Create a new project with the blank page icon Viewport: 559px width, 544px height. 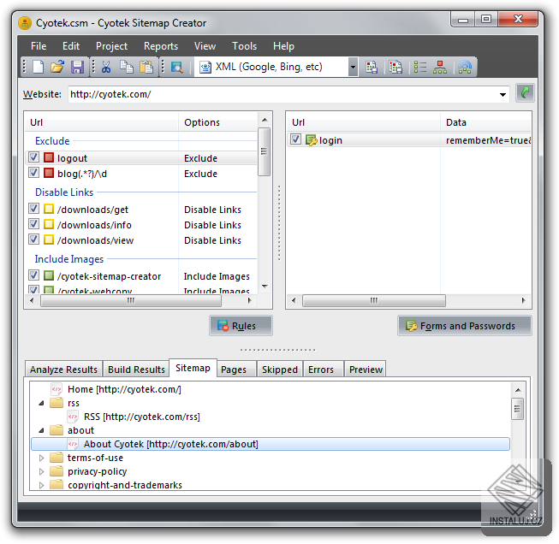click(x=39, y=67)
